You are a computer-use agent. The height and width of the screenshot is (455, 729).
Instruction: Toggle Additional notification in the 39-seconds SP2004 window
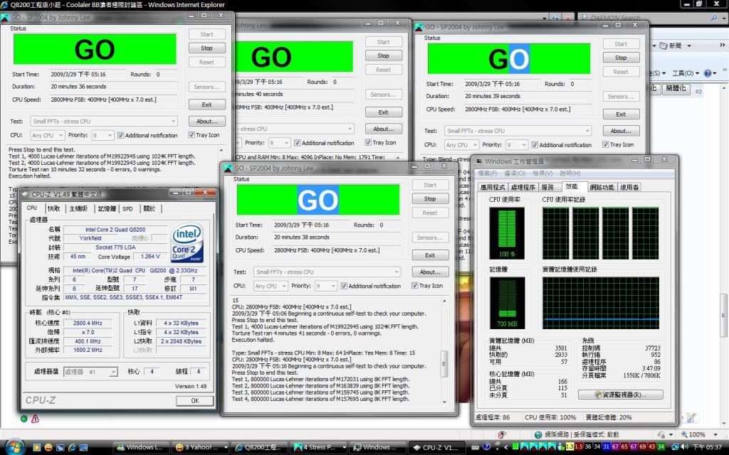535,145
